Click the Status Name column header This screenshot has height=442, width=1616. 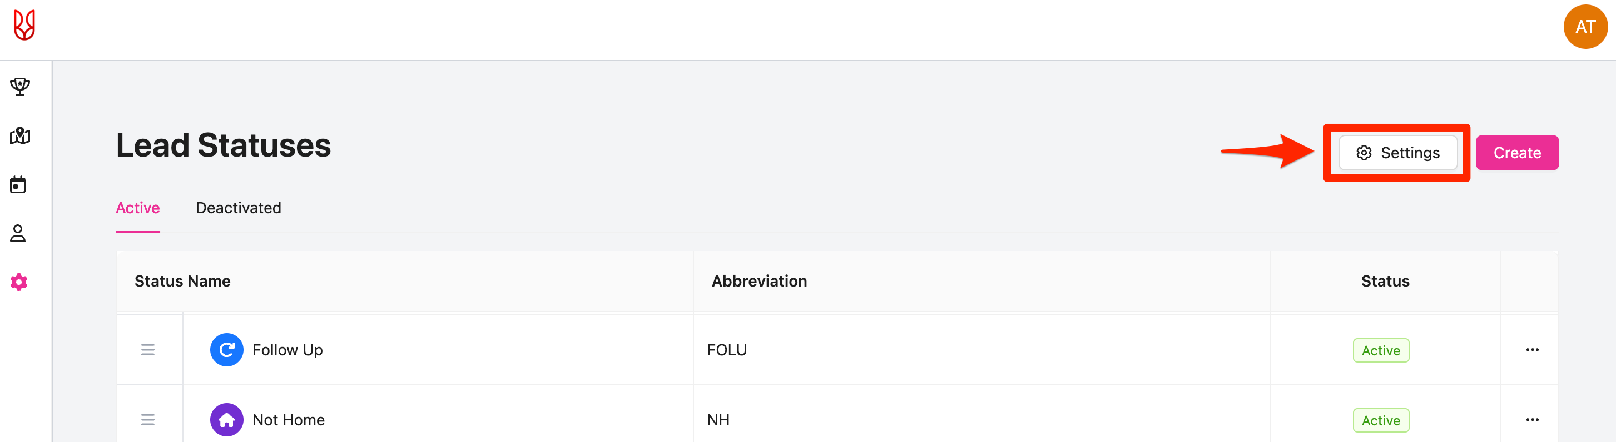coord(182,281)
